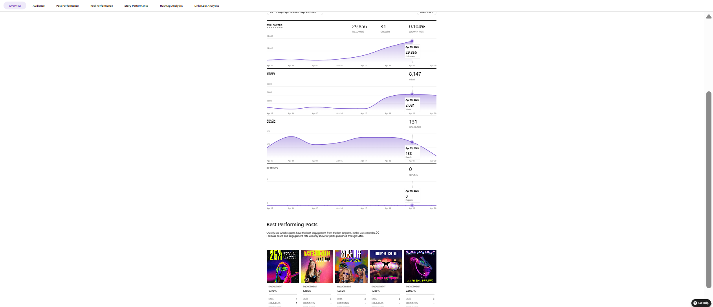The width and height of the screenshot is (713, 307).
Task: Click the Apr 19 data point on Reach chart
Action: point(412,142)
